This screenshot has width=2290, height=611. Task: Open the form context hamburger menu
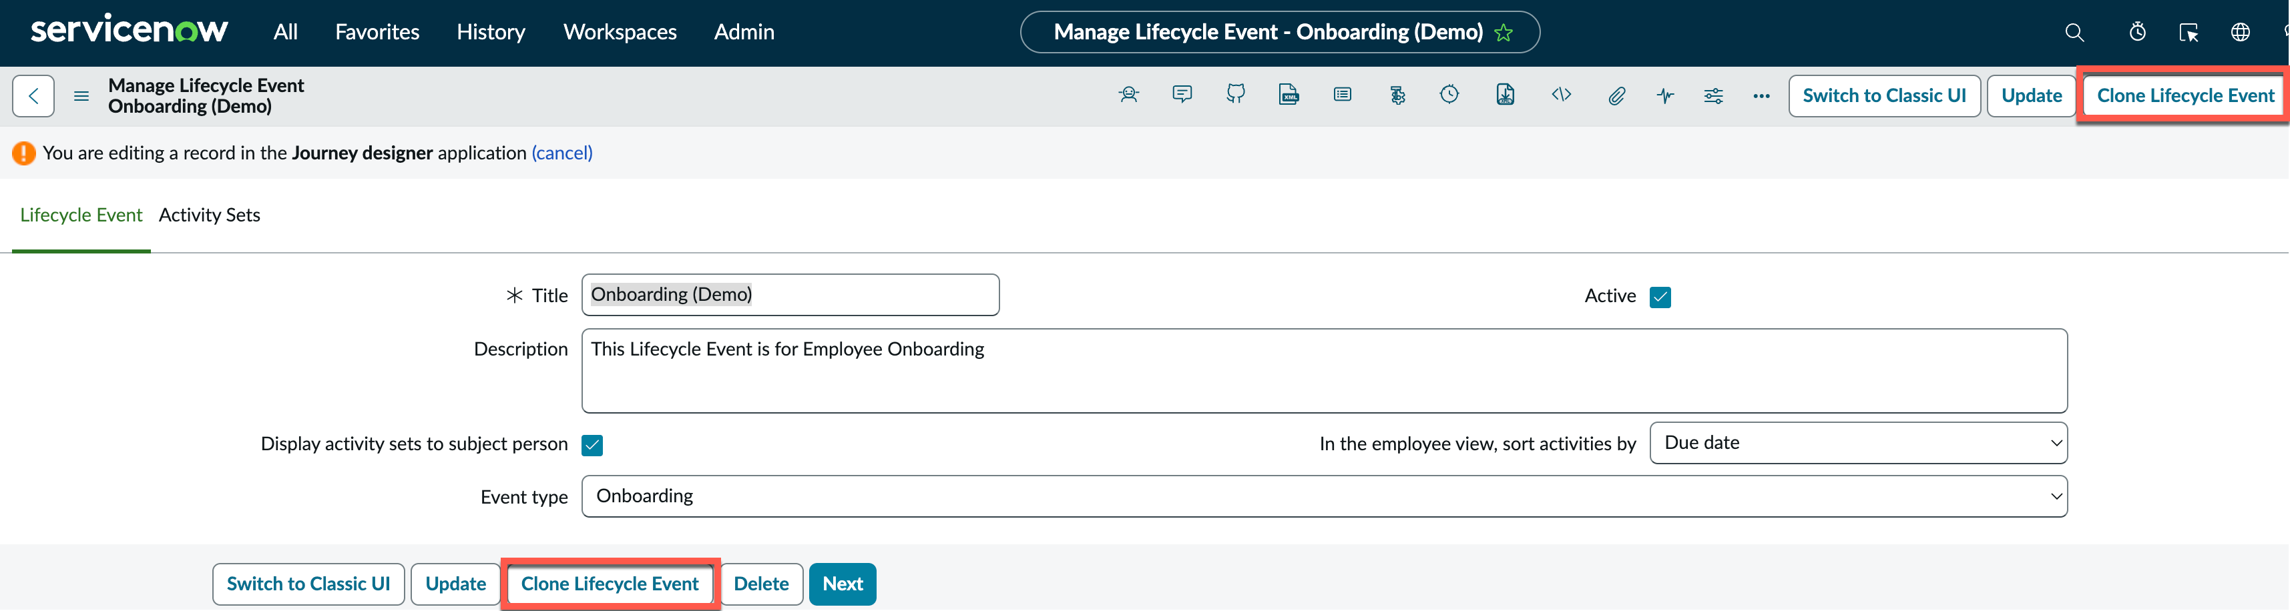(81, 96)
